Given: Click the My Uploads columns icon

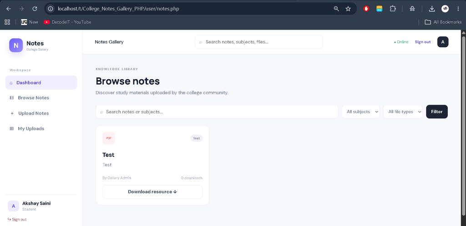Looking at the screenshot, I should click(x=11, y=129).
